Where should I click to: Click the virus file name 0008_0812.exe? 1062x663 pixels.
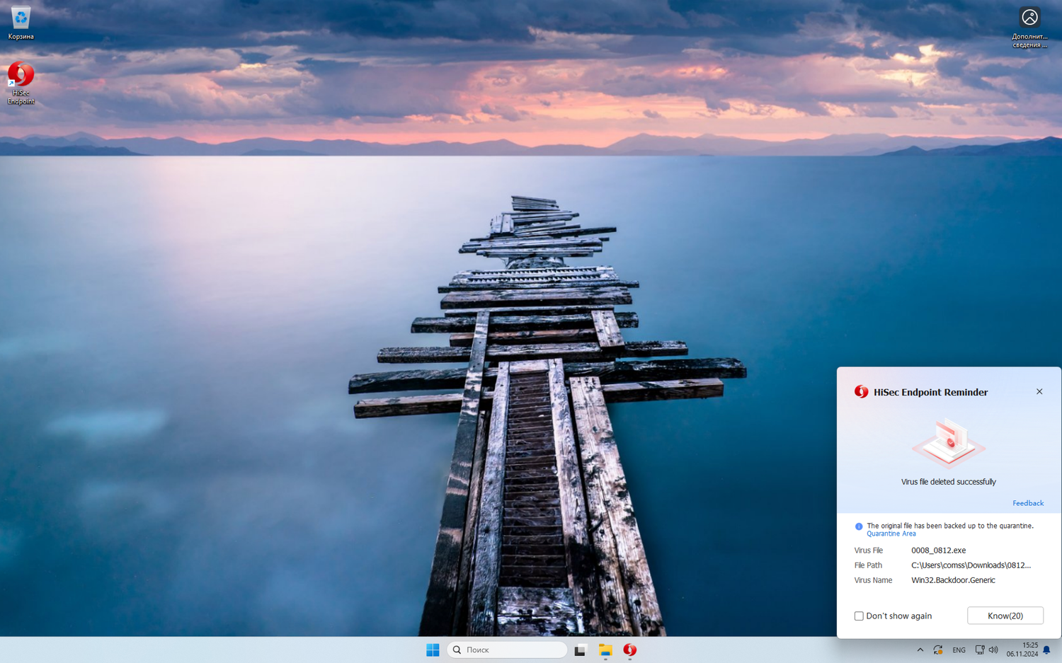[938, 550]
